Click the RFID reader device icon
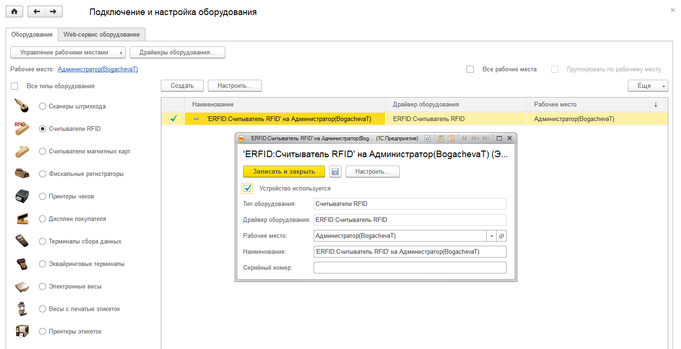The image size is (681, 349). click(21, 129)
